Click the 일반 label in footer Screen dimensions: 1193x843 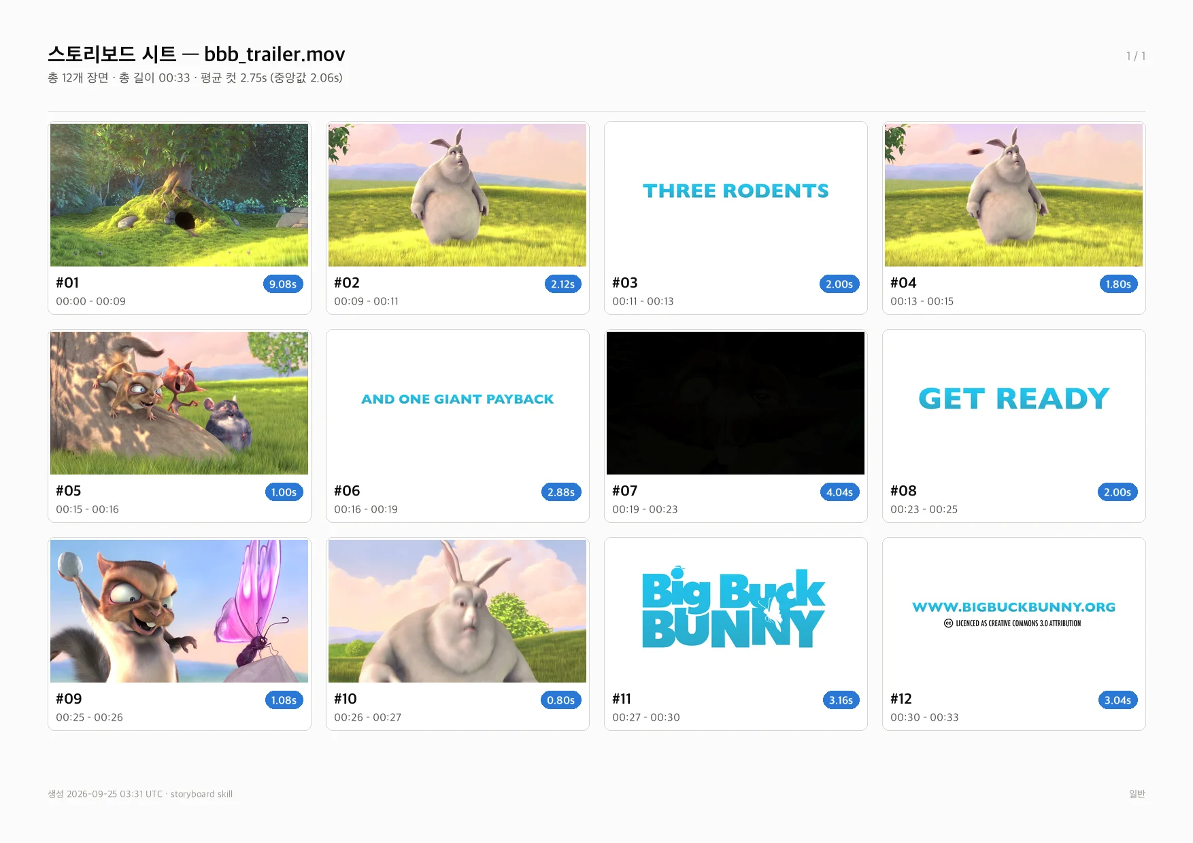1137,794
